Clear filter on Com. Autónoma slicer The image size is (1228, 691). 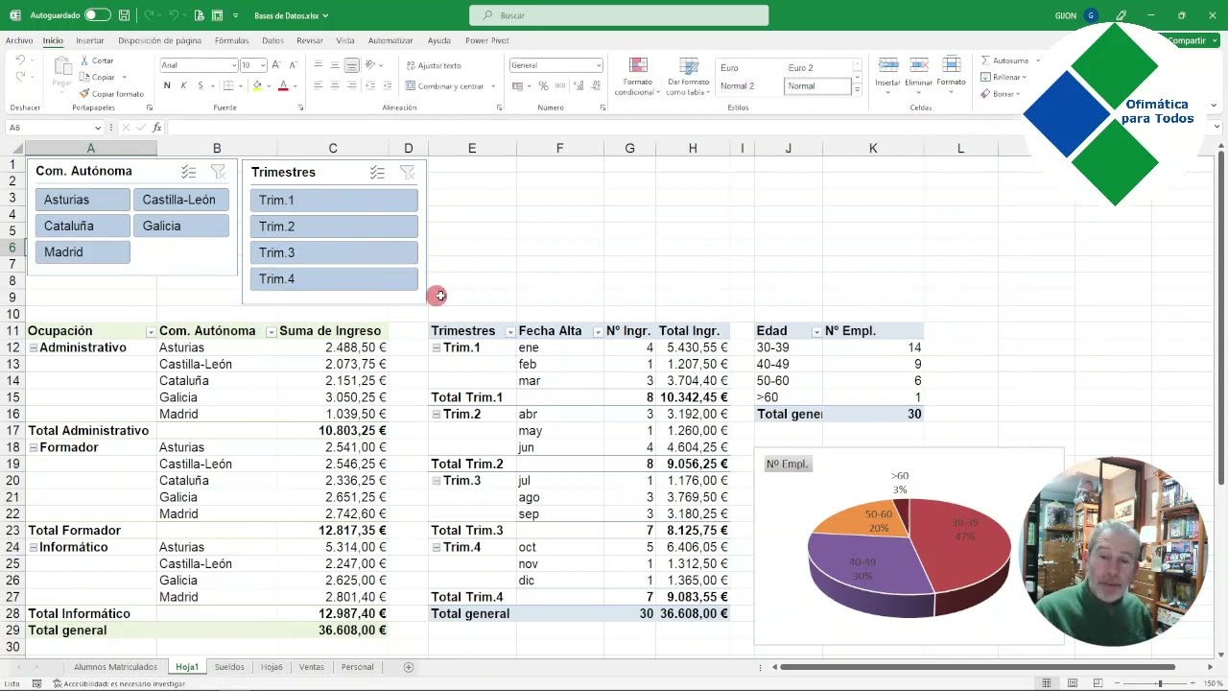coord(218,172)
